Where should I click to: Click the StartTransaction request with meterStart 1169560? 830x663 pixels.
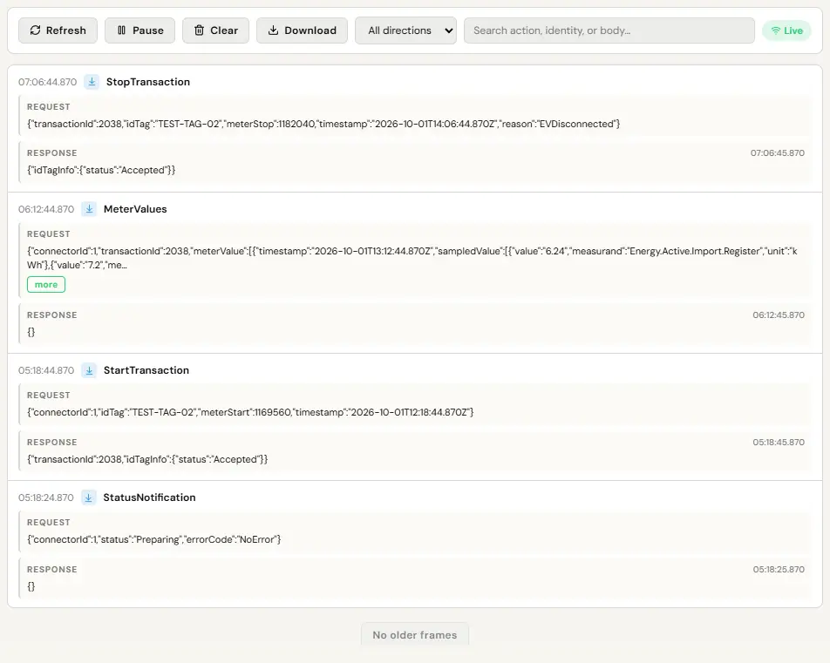click(x=250, y=412)
